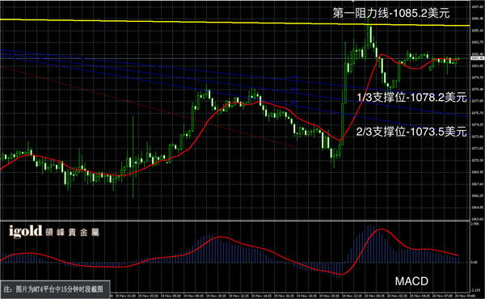Click the igold logo
The height and width of the screenshot is (299, 485).
(25, 231)
